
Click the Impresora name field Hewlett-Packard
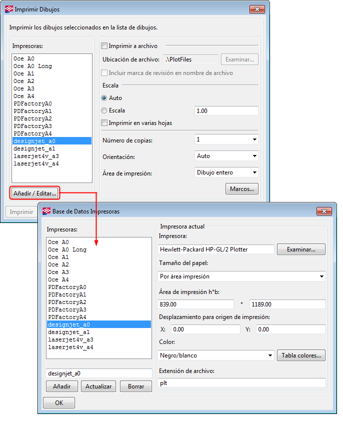(x=216, y=249)
